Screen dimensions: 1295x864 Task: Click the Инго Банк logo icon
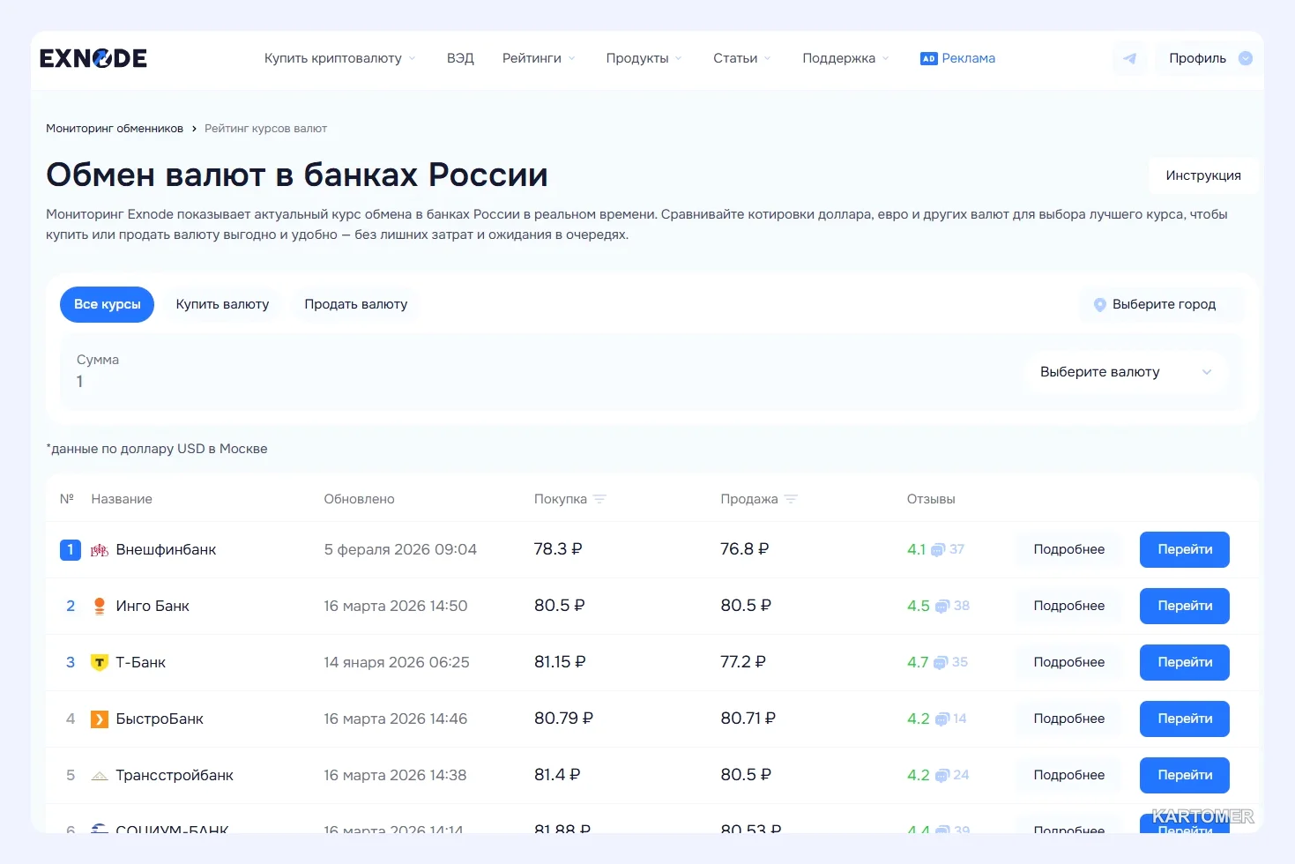click(x=100, y=606)
